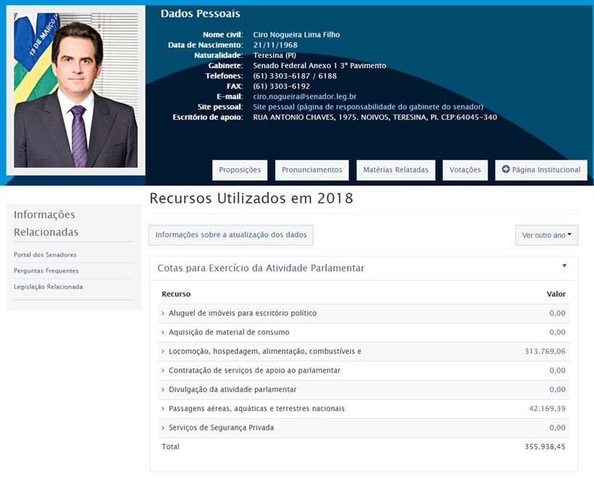Viewport: 594px width, 479px height.
Task: Click the Total row label
Action: 170,447
